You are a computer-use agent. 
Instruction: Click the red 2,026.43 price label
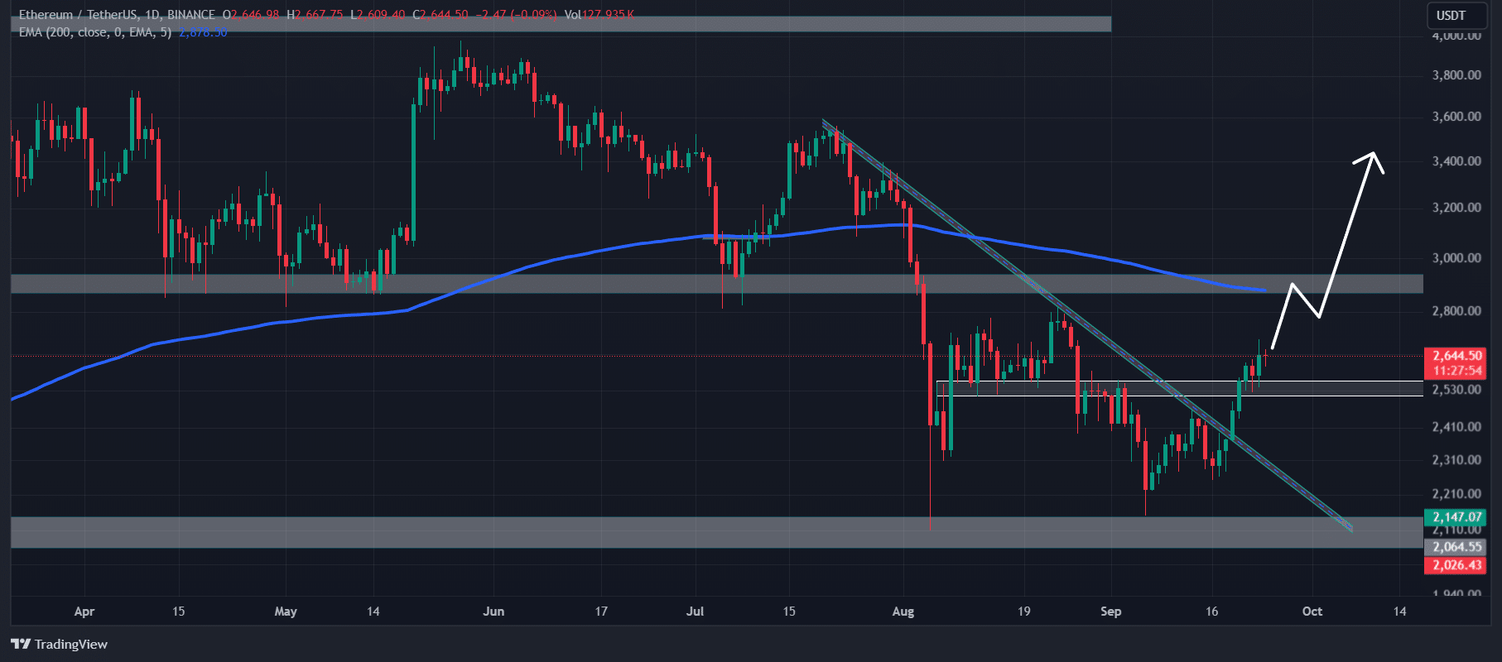[x=1455, y=565]
